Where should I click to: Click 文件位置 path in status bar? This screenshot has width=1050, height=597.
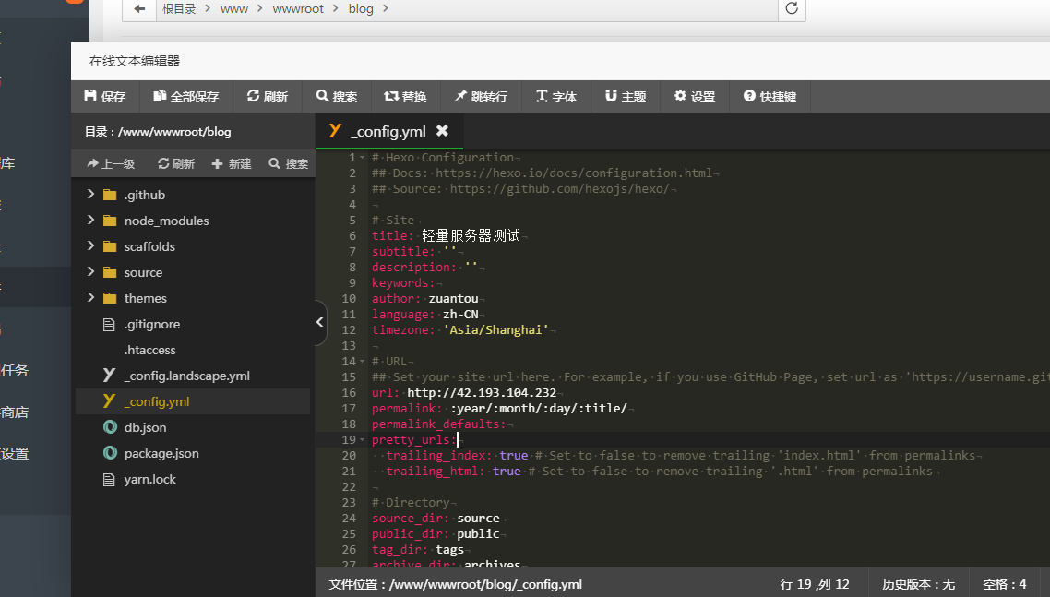(456, 584)
